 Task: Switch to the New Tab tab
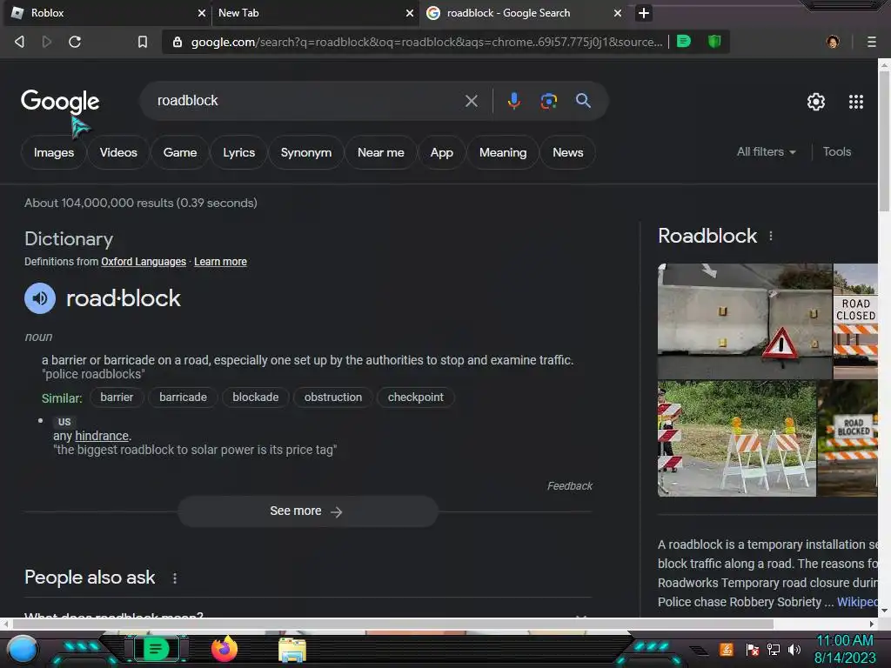tap(316, 13)
